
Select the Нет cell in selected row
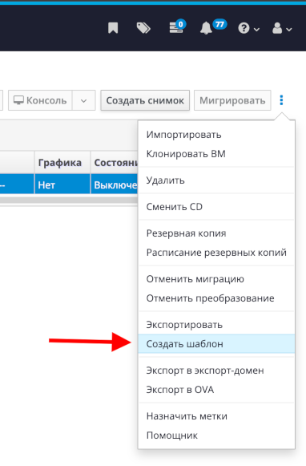tap(62, 184)
